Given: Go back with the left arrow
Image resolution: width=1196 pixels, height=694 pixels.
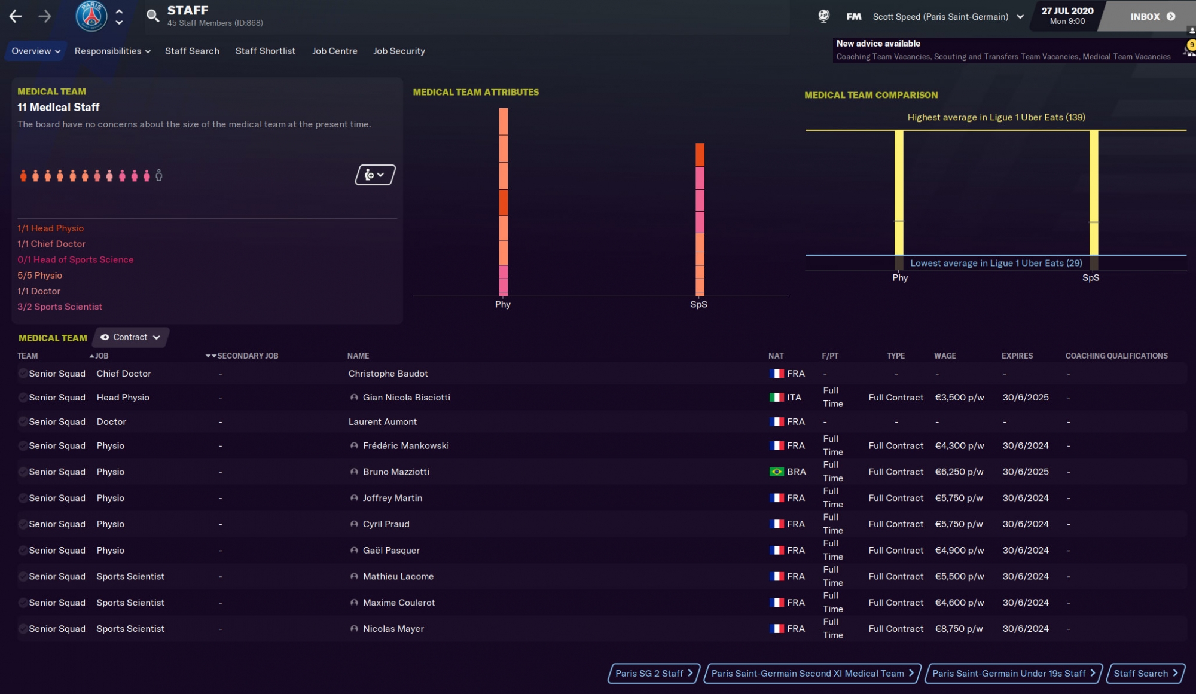Looking at the screenshot, I should (16, 16).
